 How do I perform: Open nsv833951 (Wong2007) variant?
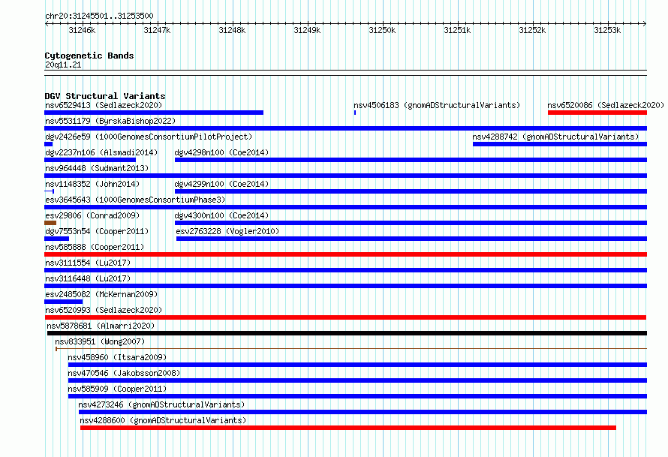100,341
